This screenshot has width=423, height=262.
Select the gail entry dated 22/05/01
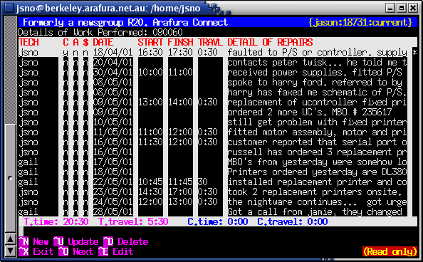213,182
